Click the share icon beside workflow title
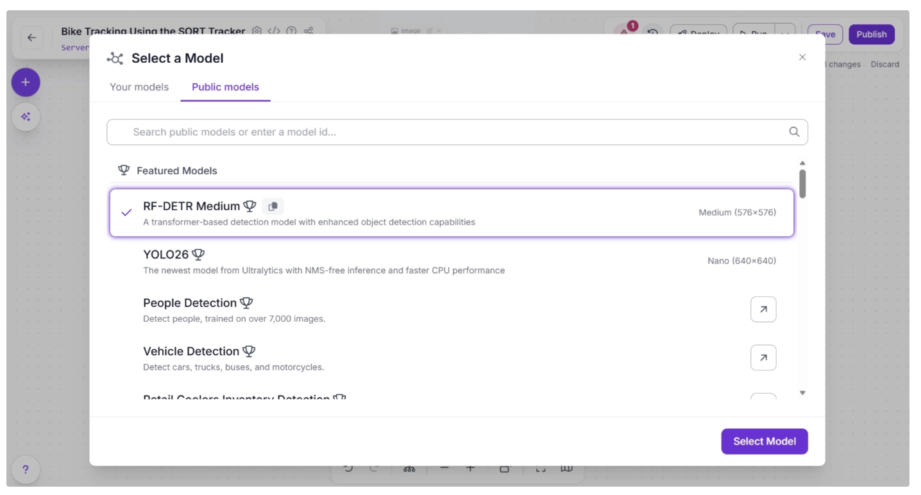Viewport: 921px width, 495px height. (308, 31)
